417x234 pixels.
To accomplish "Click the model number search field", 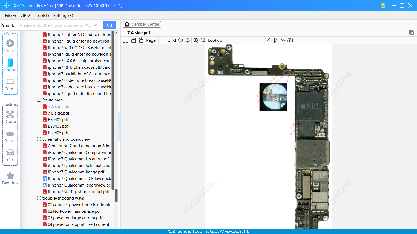I will click(56, 25).
